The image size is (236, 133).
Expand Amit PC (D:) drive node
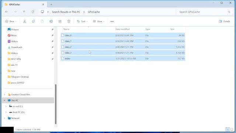coord(6,112)
